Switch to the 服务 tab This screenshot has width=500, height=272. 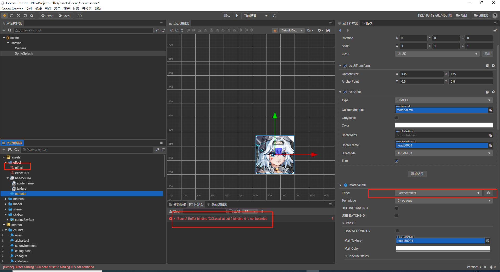coord(367,23)
